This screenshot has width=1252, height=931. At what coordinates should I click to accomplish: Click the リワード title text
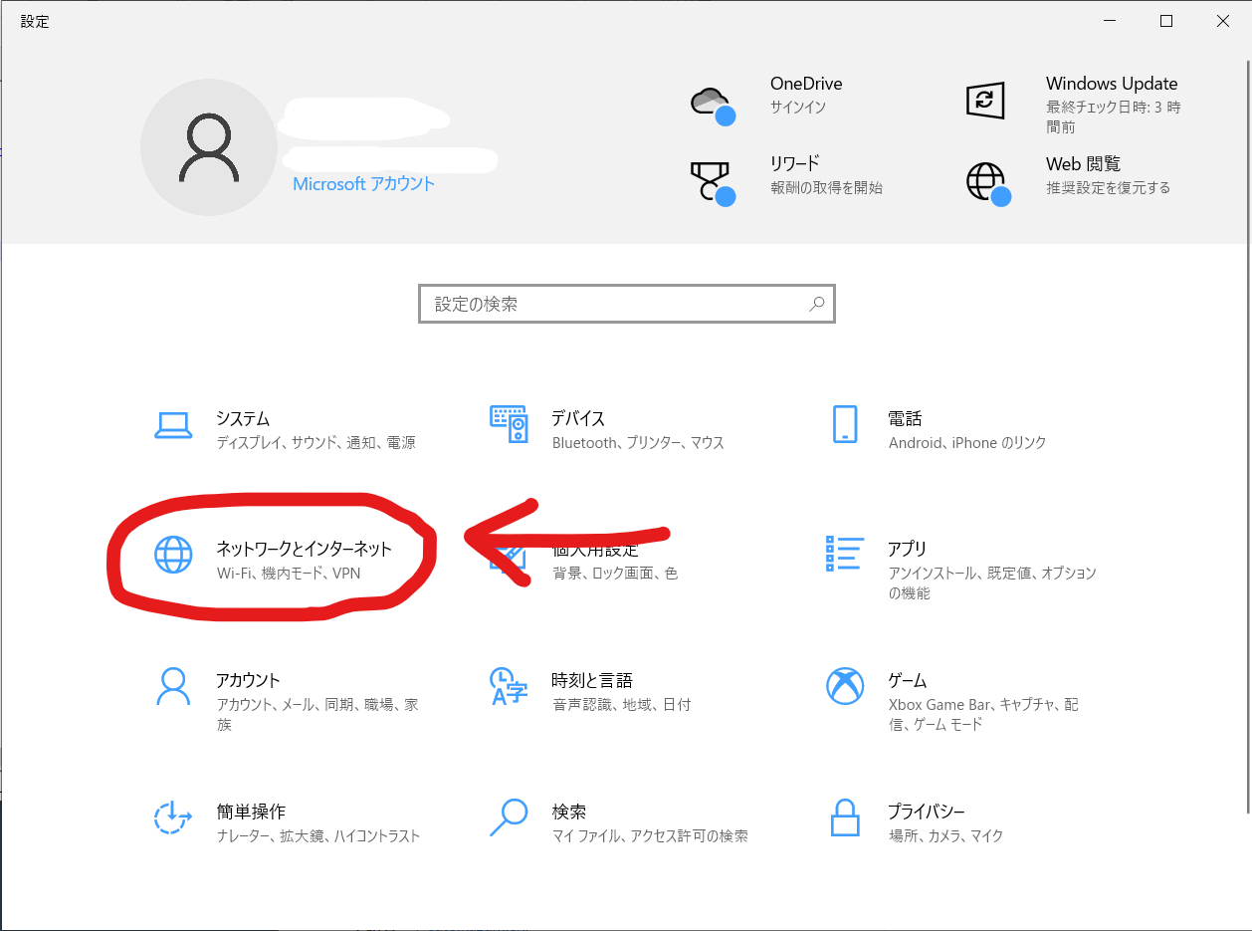794,163
